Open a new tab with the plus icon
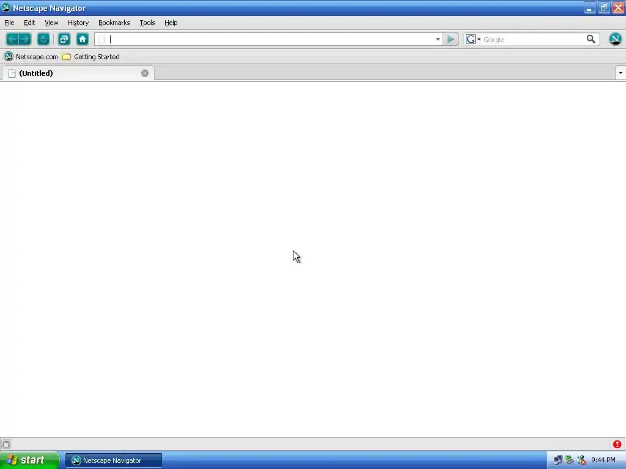Image resolution: width=626 pixels, height=469 pixels. 64,39
